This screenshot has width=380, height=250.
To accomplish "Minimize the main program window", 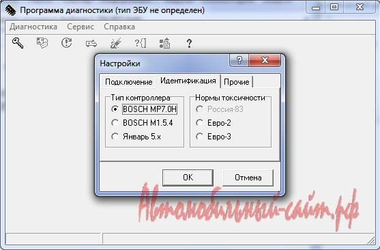I will [x=316, y=8].
